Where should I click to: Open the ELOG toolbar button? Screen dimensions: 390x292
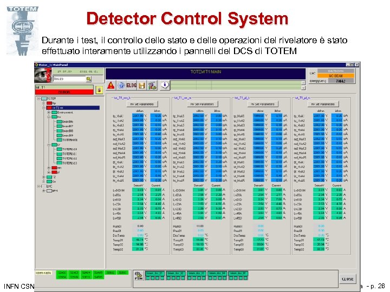(x=131, y=85)
